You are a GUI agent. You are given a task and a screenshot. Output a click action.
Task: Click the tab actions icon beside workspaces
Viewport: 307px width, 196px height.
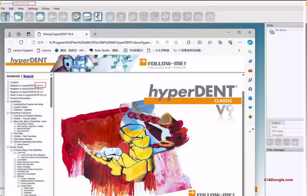[28, 34]
